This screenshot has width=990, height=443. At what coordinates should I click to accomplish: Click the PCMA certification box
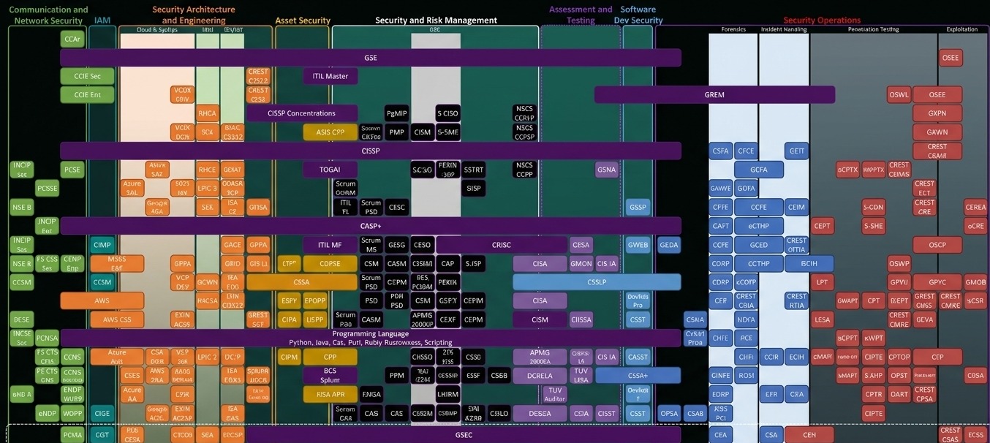click(x=72, y=435)
